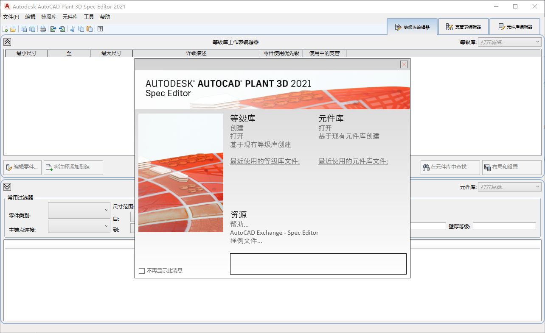Click inside the 壁厚等级 input field
545x333 pixels.
pyautogui.click(x=504, y=226)
